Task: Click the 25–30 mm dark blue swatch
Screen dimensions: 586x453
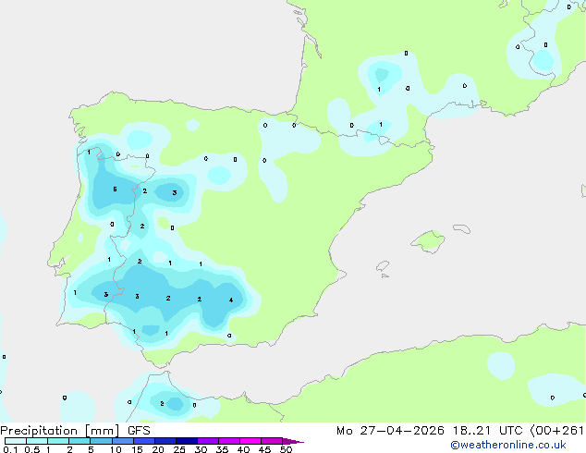Action: click(186, 441)
